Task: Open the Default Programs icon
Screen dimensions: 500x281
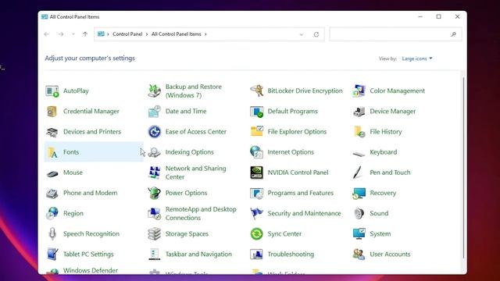Action: coord(257,112)
